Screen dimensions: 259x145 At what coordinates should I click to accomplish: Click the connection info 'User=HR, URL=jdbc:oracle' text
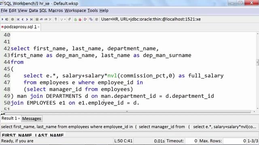151,19
